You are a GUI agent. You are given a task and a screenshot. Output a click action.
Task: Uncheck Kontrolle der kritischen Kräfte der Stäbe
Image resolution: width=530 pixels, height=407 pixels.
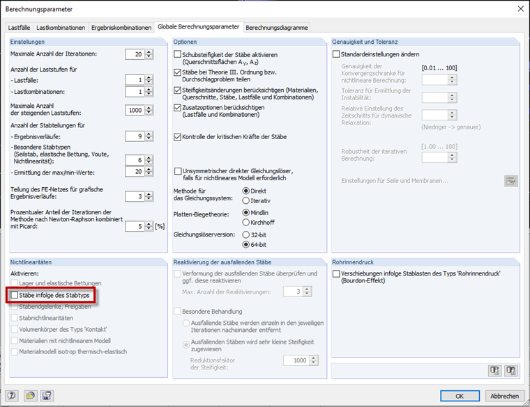tap(177, 137)
